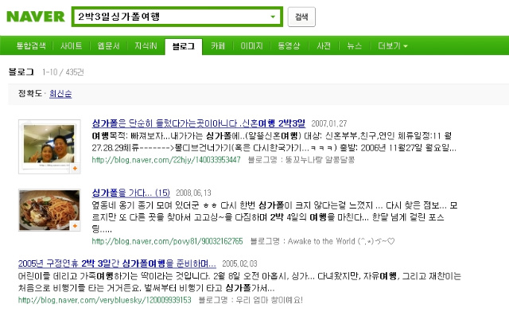Viewport: 509px width, 312px height.
Task: Open the blog.naver.com/22hjy URL link
Action: tap(166, 159)
